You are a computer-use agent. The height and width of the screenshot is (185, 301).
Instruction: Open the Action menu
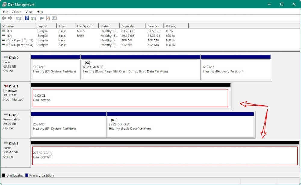(x=17, y=12)
